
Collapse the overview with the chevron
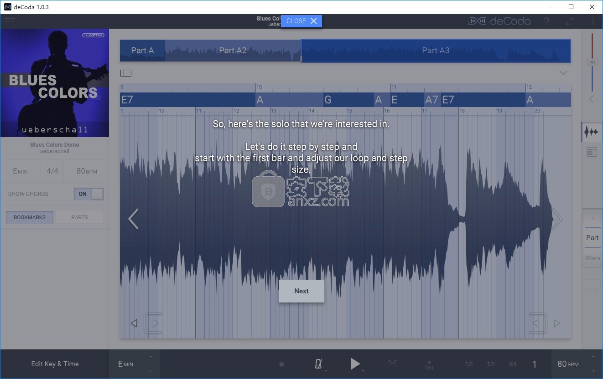(563, 73)
